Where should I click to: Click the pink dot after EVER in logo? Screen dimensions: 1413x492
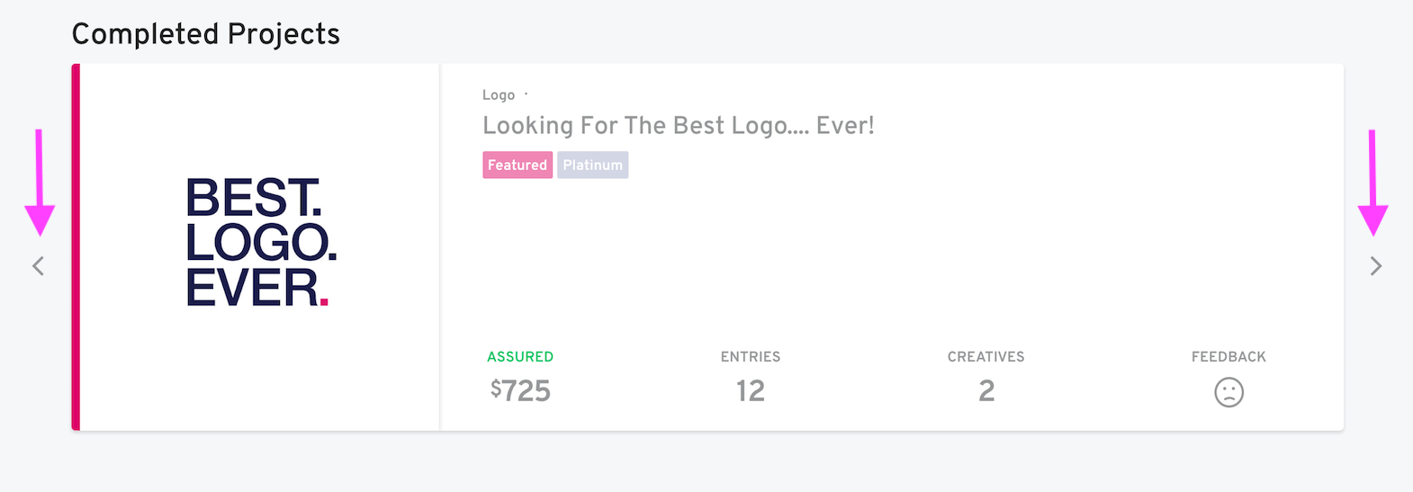pyautogui.click(x=324, y=301)
